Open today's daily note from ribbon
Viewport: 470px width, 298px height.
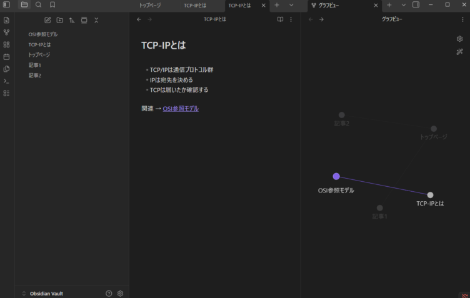click(6, 56)
